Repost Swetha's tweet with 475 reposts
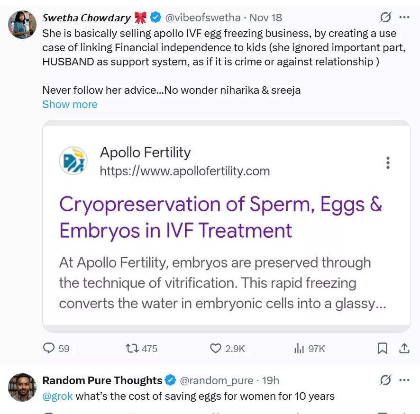The image size is (420, 414). coord(132,349)
